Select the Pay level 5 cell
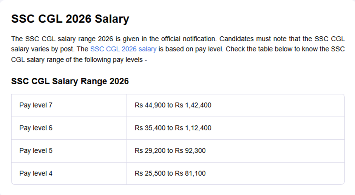 point(69,151)
